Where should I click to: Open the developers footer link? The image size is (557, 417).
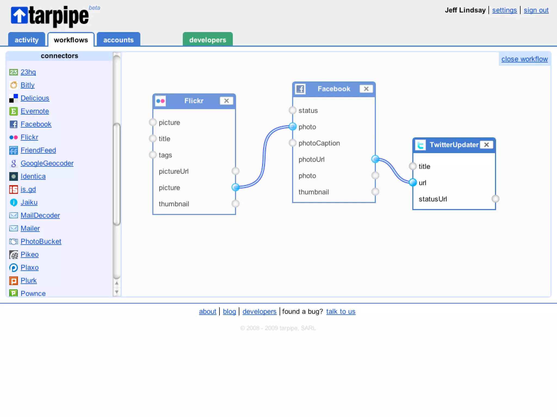coord(259,311)
